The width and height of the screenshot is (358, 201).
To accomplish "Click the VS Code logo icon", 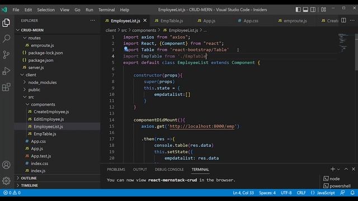I will coord(4,9).
